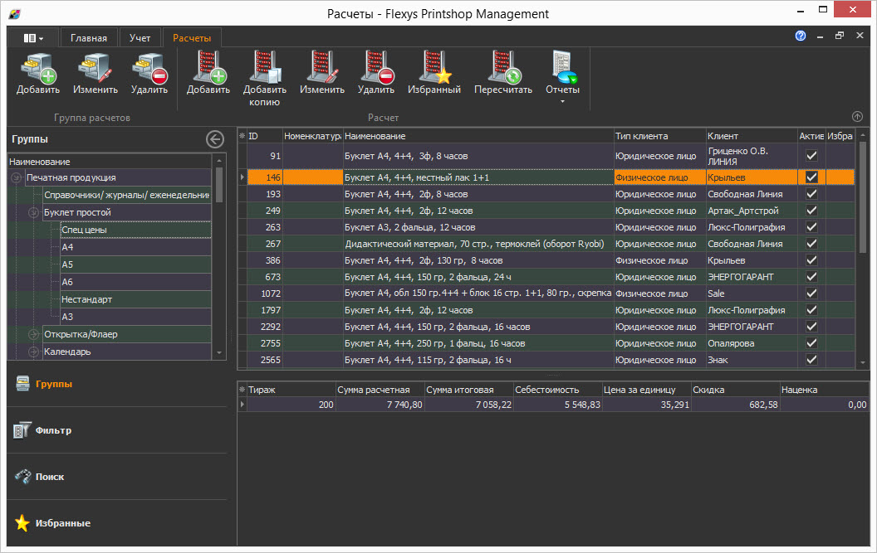
Task: Click Удалить in the Расчет ribbon section
Action: 376,75
